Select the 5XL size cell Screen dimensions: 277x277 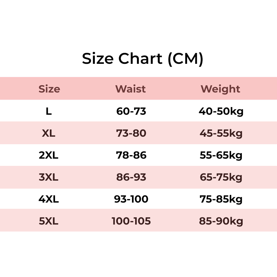49,221
